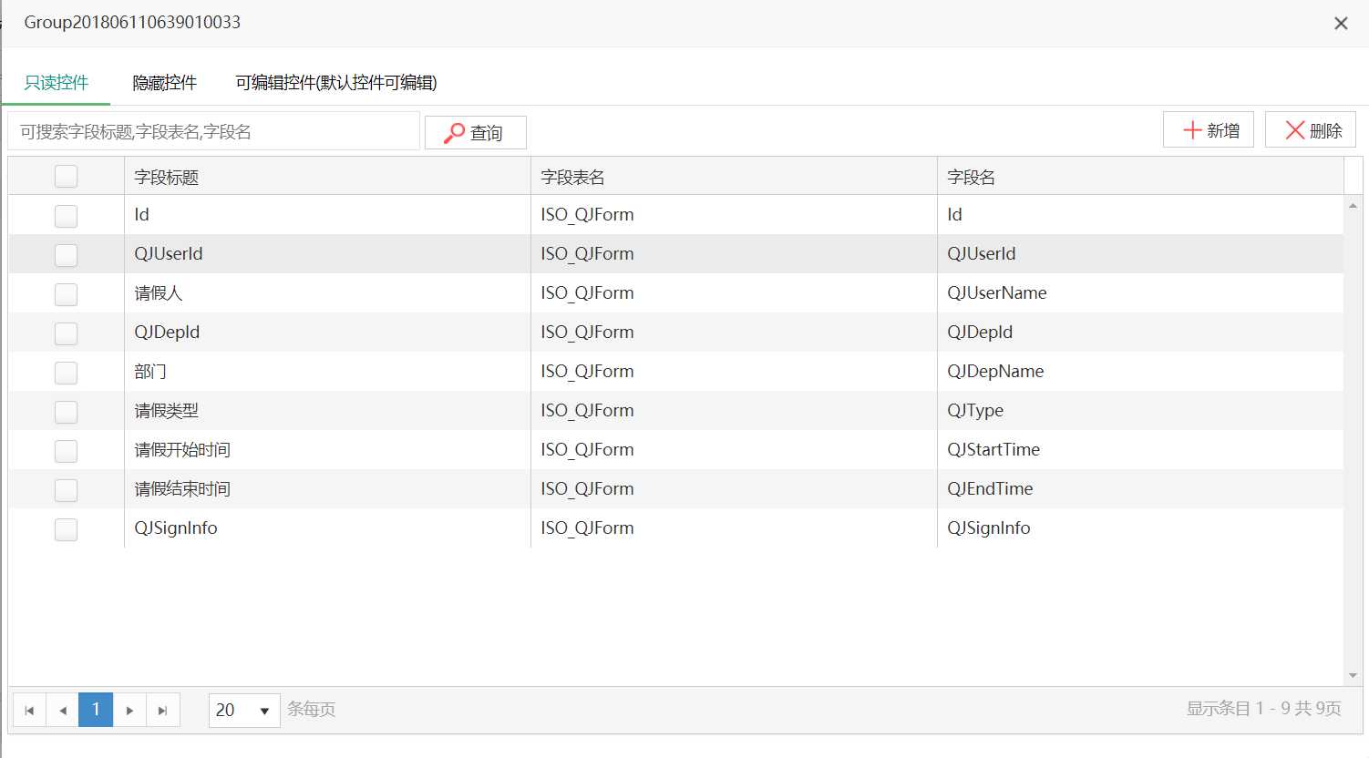This screenshot has width=1369, height=758.
Task: Click ISO_QJForm in the Id row
Action: [587, 215]
